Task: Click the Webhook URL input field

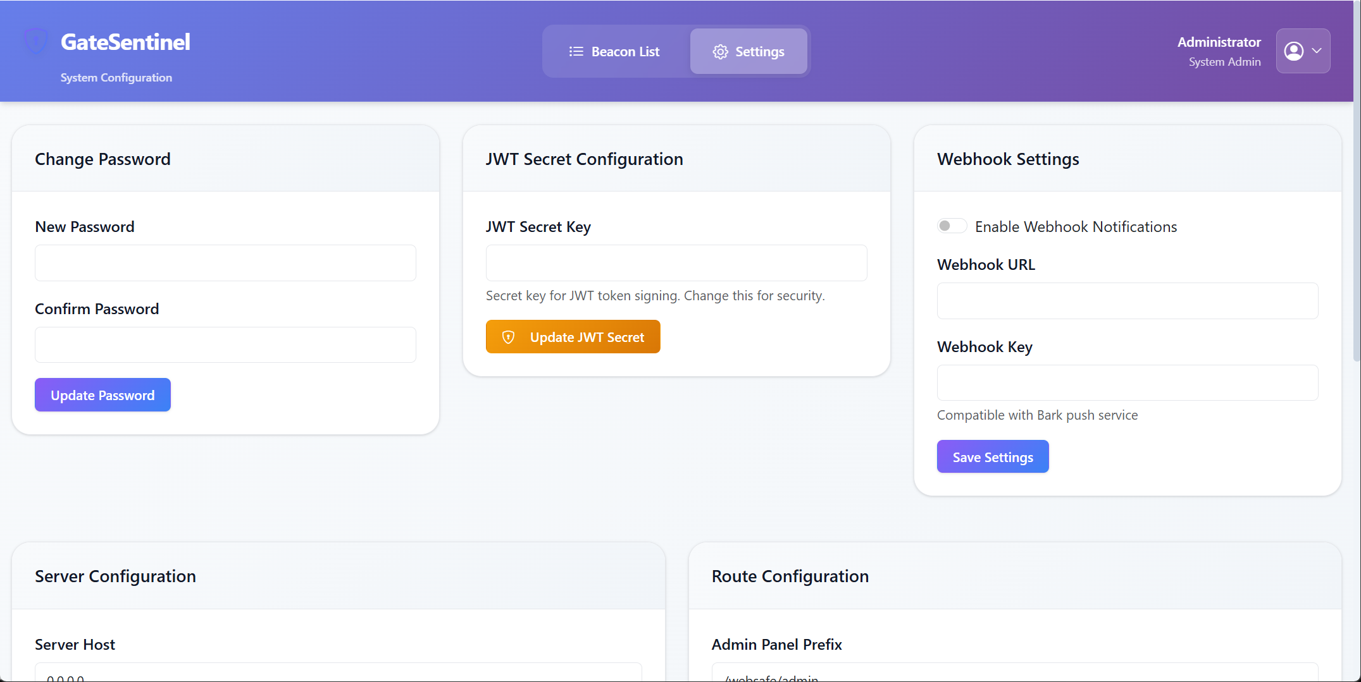Action: coord(1127,301)
